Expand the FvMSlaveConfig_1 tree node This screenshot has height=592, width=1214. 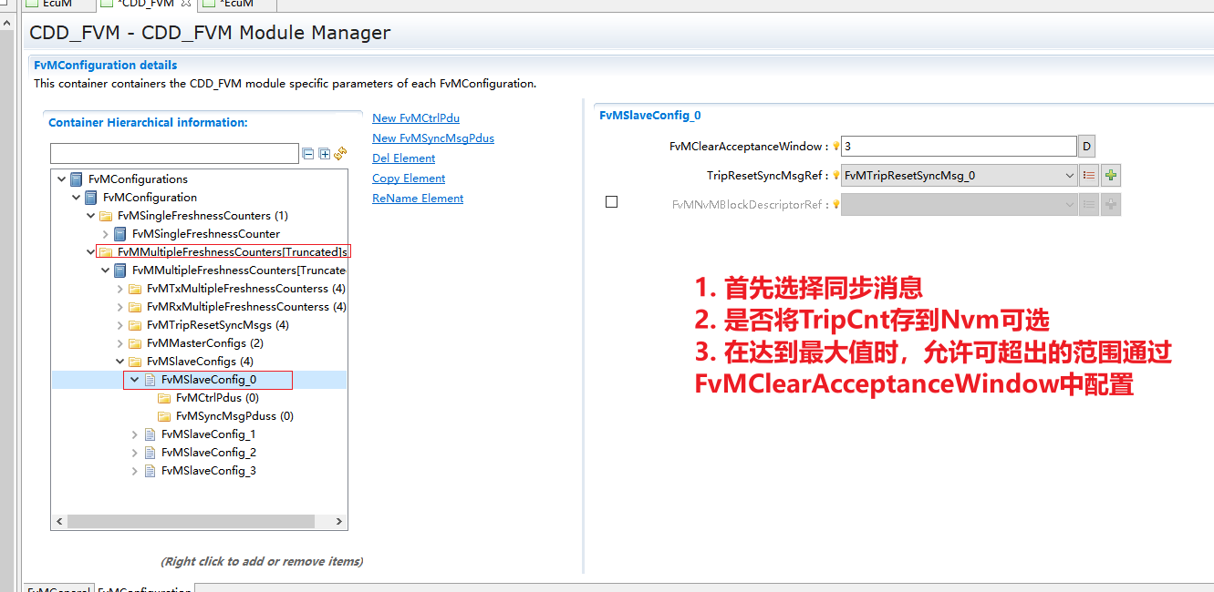pos(135,434)
